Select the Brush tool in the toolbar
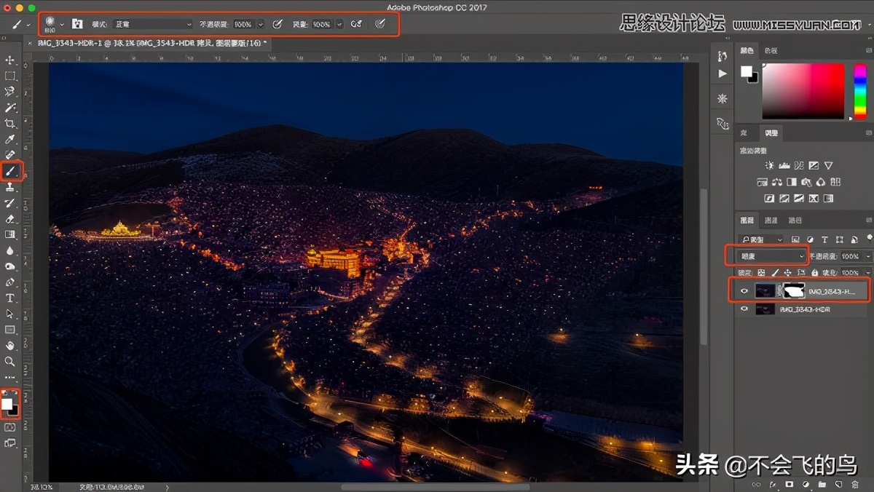This screenshot has width=874, height=492. point(10,170)
